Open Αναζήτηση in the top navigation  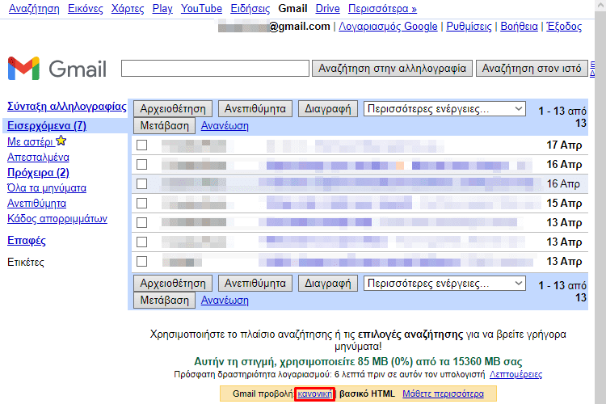click(x=34, y=9)
